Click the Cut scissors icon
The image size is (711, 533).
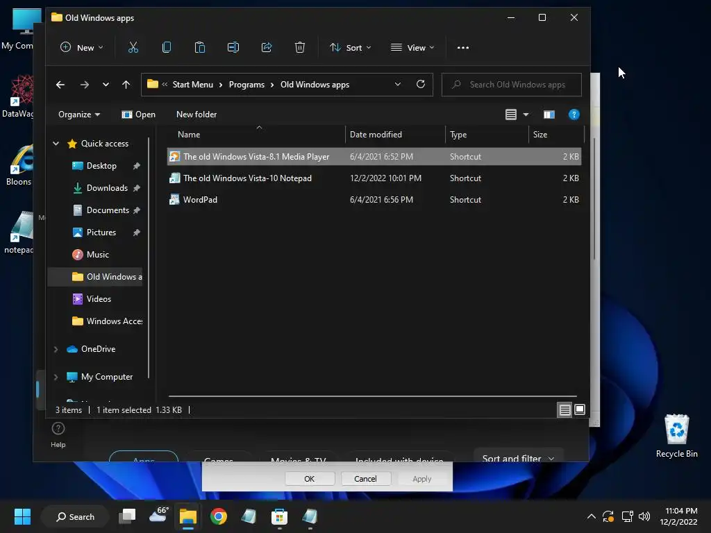(x=133, y=47)
